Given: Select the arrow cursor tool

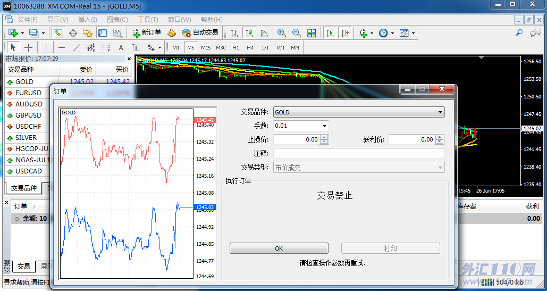Looking at the screenshot, I should (x=13, y=47).
